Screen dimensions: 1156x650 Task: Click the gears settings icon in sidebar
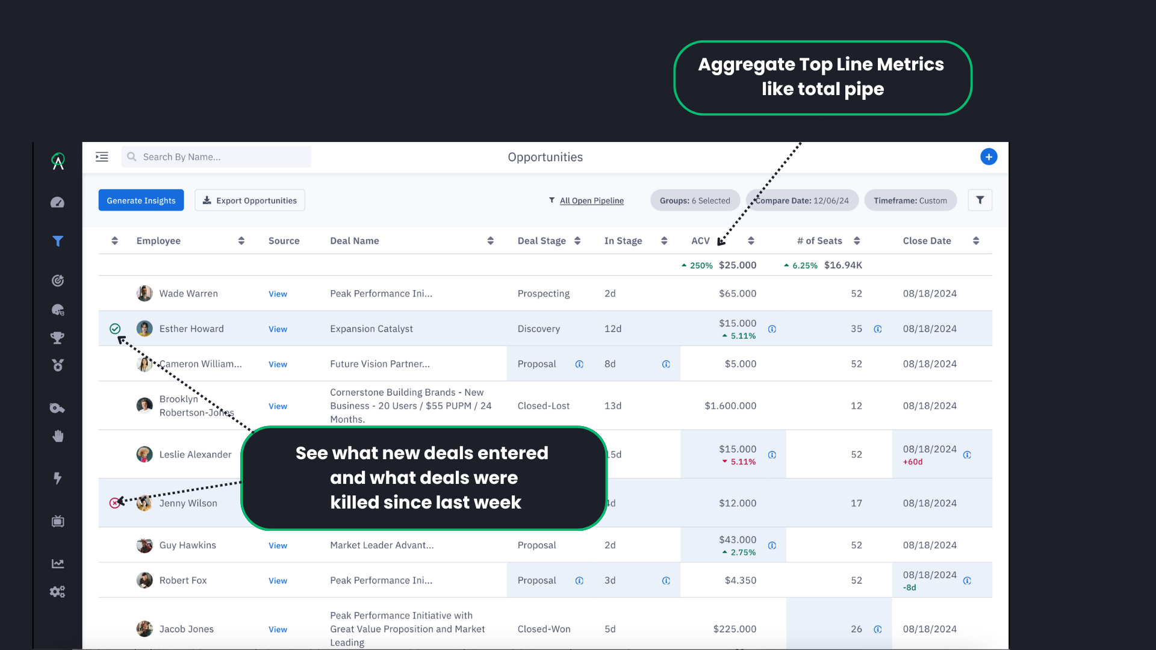click(58, 592)
